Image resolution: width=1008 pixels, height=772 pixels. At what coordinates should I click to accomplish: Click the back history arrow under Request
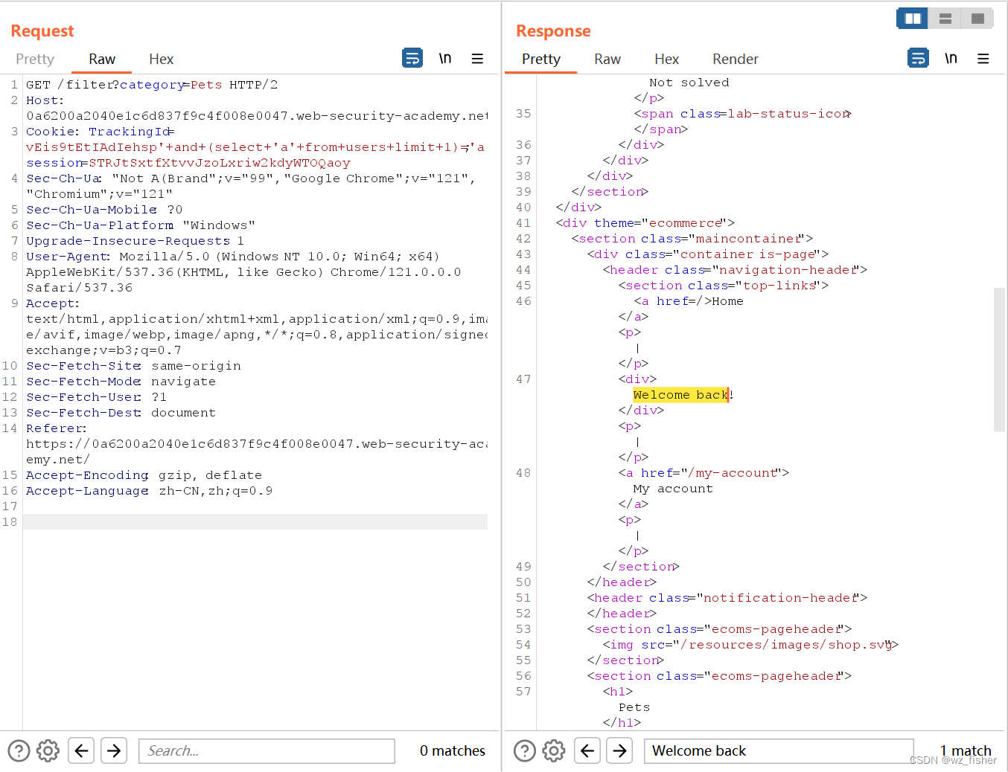(81, 750)
